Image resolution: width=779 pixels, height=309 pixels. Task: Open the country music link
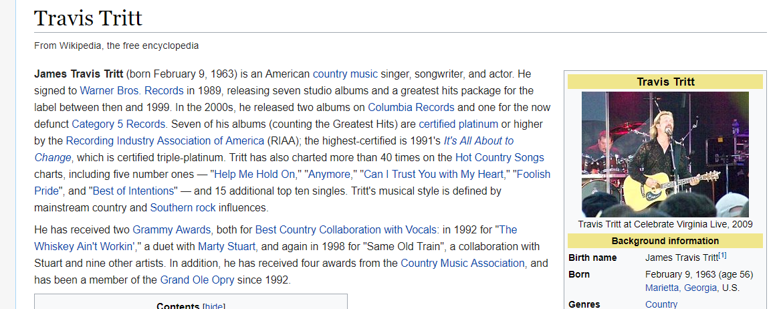pos(345,74)
